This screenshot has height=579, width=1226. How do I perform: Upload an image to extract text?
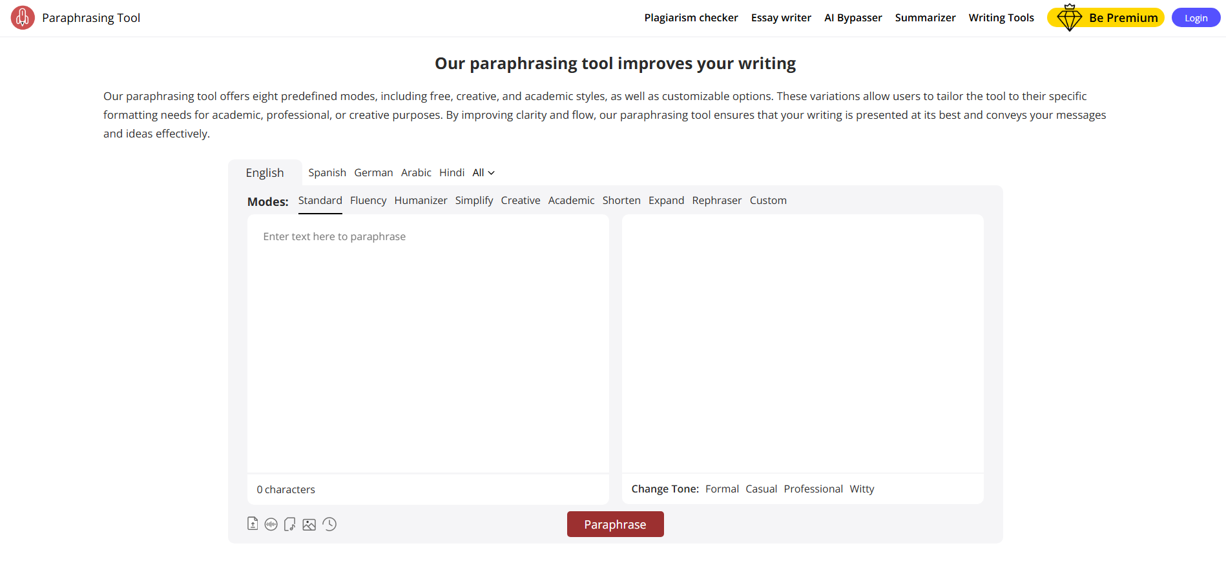click(309, 524)
